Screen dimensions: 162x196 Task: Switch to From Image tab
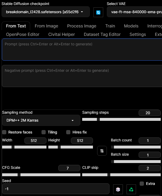click(46, 26)
